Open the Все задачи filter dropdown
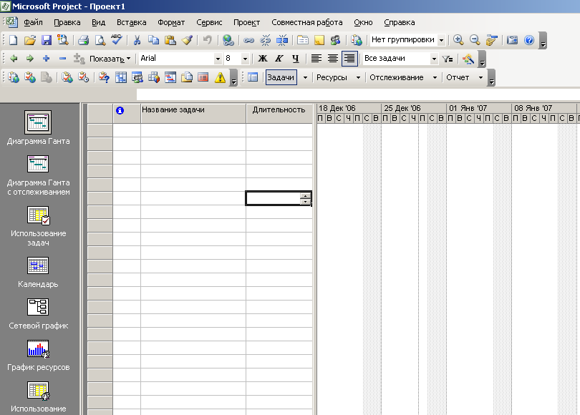 coord(434,59)
